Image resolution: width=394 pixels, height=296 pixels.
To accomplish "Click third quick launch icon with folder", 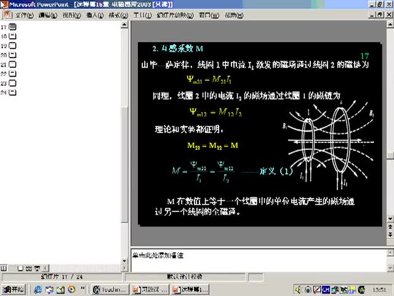I will point(60,290).
